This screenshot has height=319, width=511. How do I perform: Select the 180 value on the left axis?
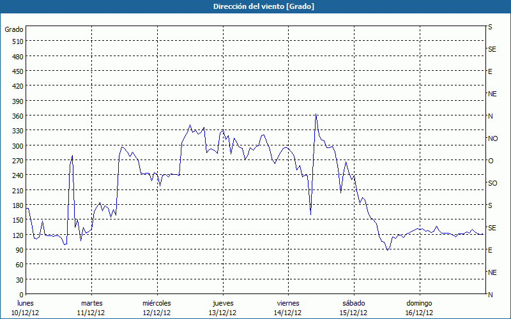click(x=17, y=205)
